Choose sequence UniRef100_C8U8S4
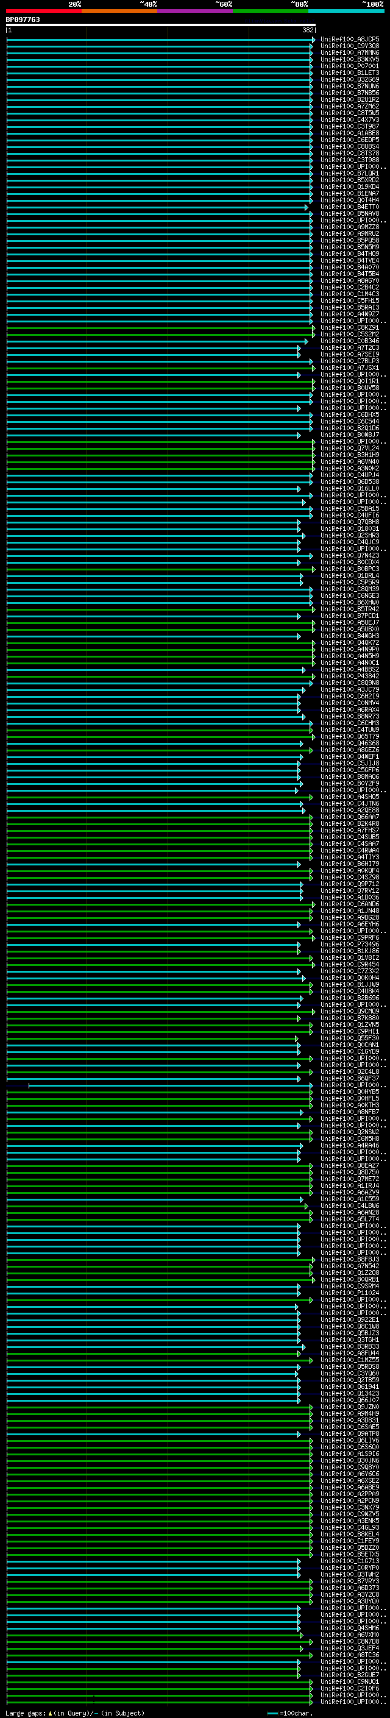Image resolution: width=390 pixels, height=1718 pixels. (x=350, y=147)
